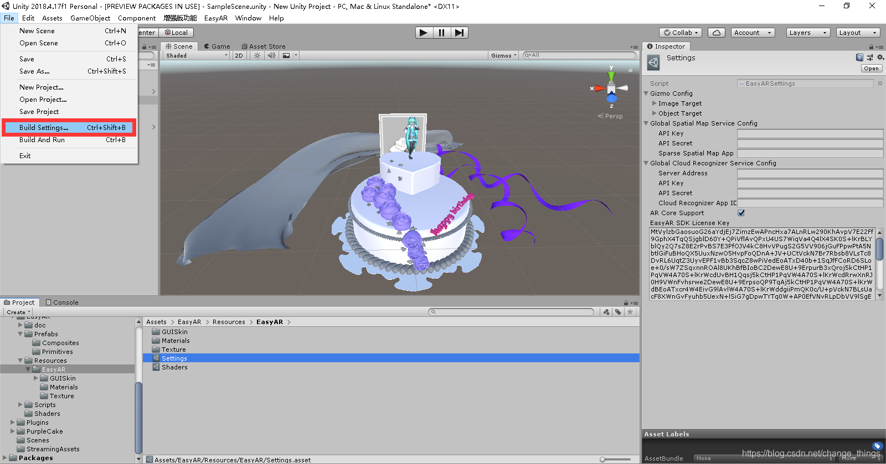The width and height of the screenshot is (886, 464).
Task: Click Cloud Recognizer App ID field
Action: (810, 203)
